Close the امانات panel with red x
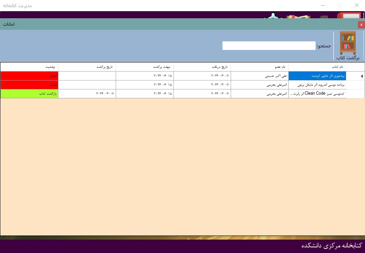 click(361, 25)
